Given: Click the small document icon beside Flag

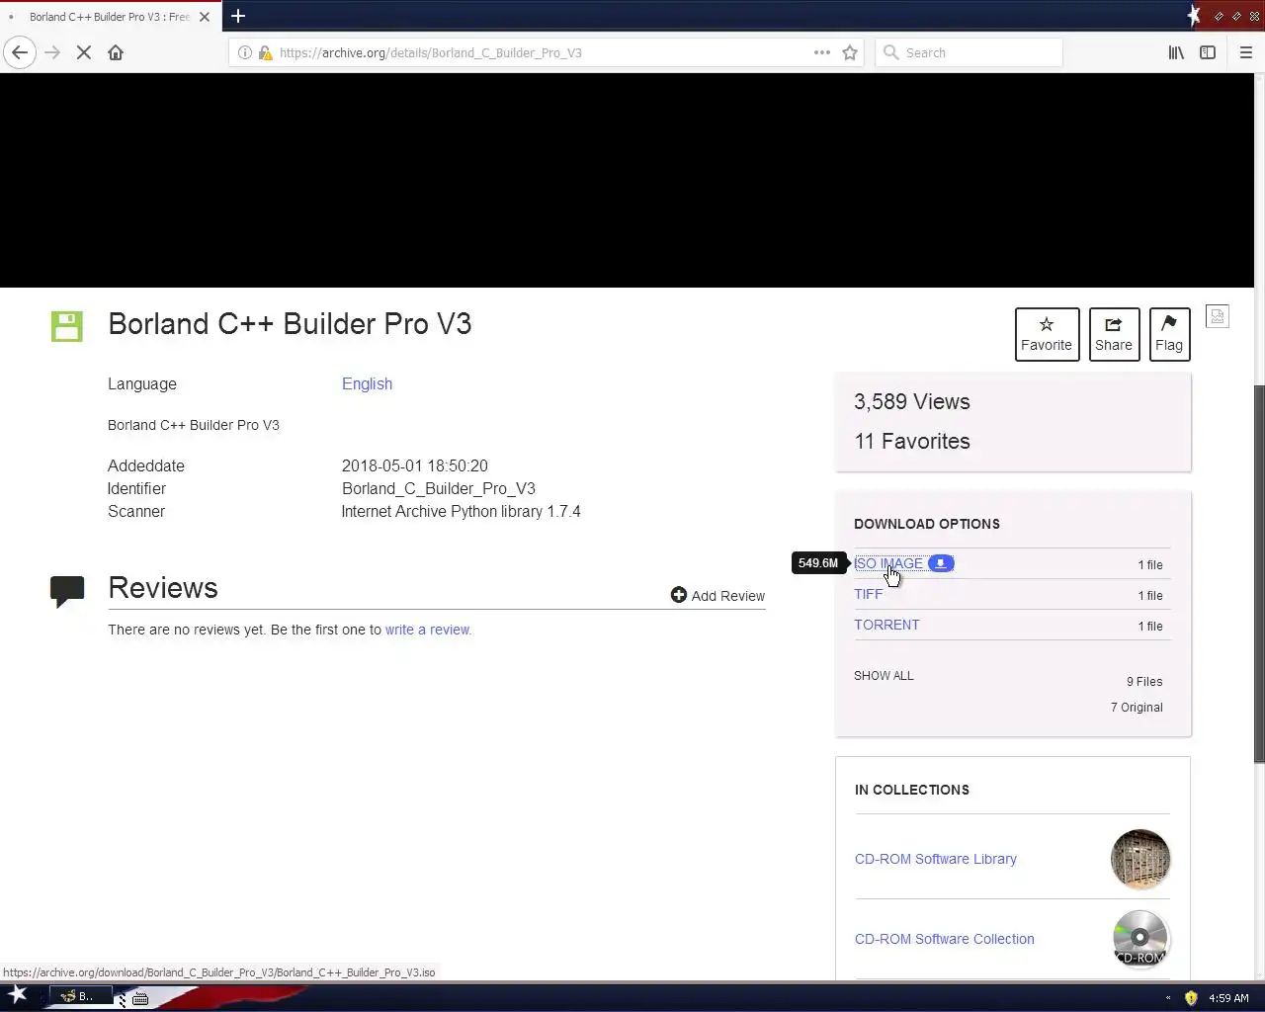Looking at the screenshot, I should click(x=1218, y=316).
